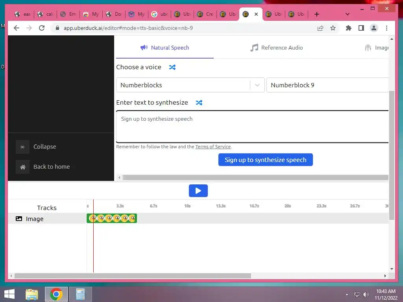Image resolution: width=403 pixels, height=302 pixels.
Task: Switch to the 'cal' tab
Action: pyautogui.click(x=45, y=14)
